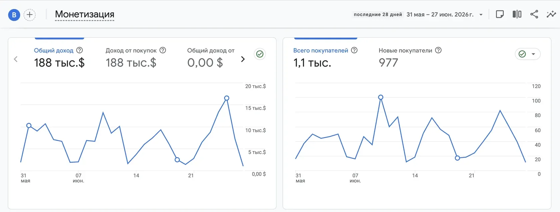The height and width of the screenshot is (212, 560).
Task: Click date range 31 мая – 27 июн. 2026 г.
Action: pyautogui.click(x=440, y=15)
